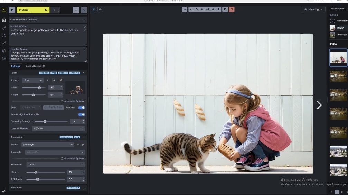This screenshot has height=195, width=348.
Task: Open the Viewing mode dropdown
Action: (x=313, y=9)
